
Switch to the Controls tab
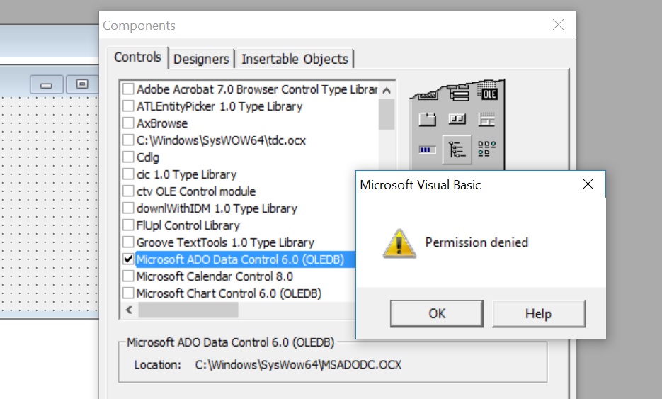point(137,57)
